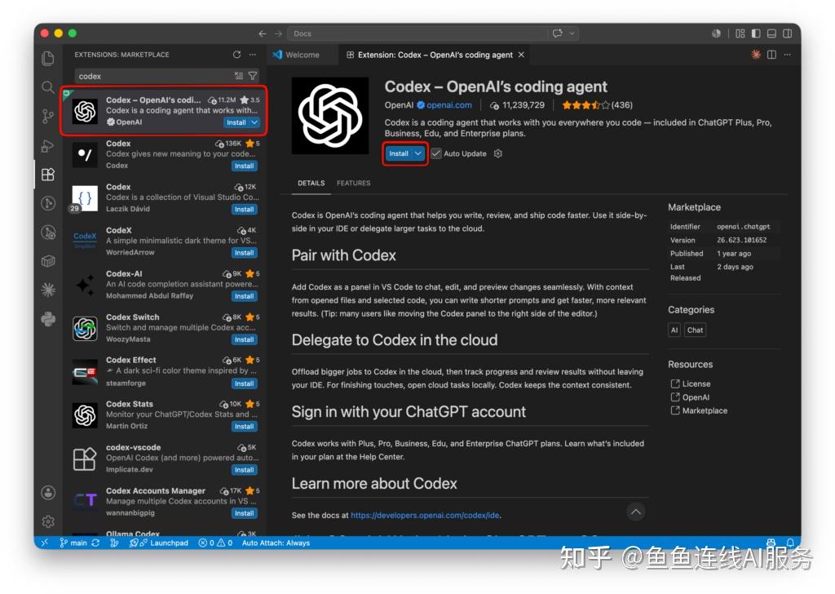Open the Search view in activity bar
The width and height of the screenshot is (835, 594).
tap(48, 87)
